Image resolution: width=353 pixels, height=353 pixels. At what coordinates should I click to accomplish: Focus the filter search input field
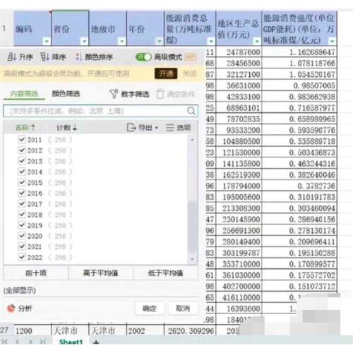pos(101,111)
